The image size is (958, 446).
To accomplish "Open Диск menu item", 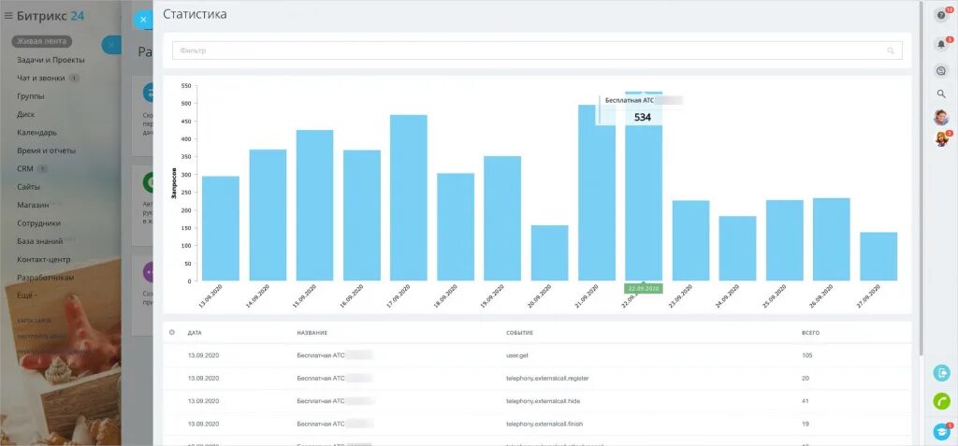I will [25, 114].
